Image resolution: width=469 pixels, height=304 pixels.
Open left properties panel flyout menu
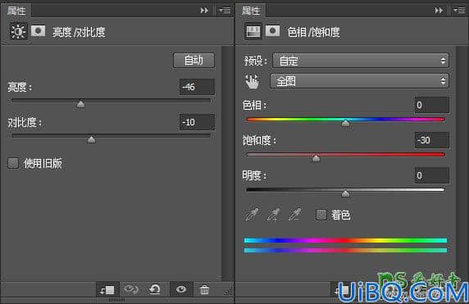[x=225, y=11]
